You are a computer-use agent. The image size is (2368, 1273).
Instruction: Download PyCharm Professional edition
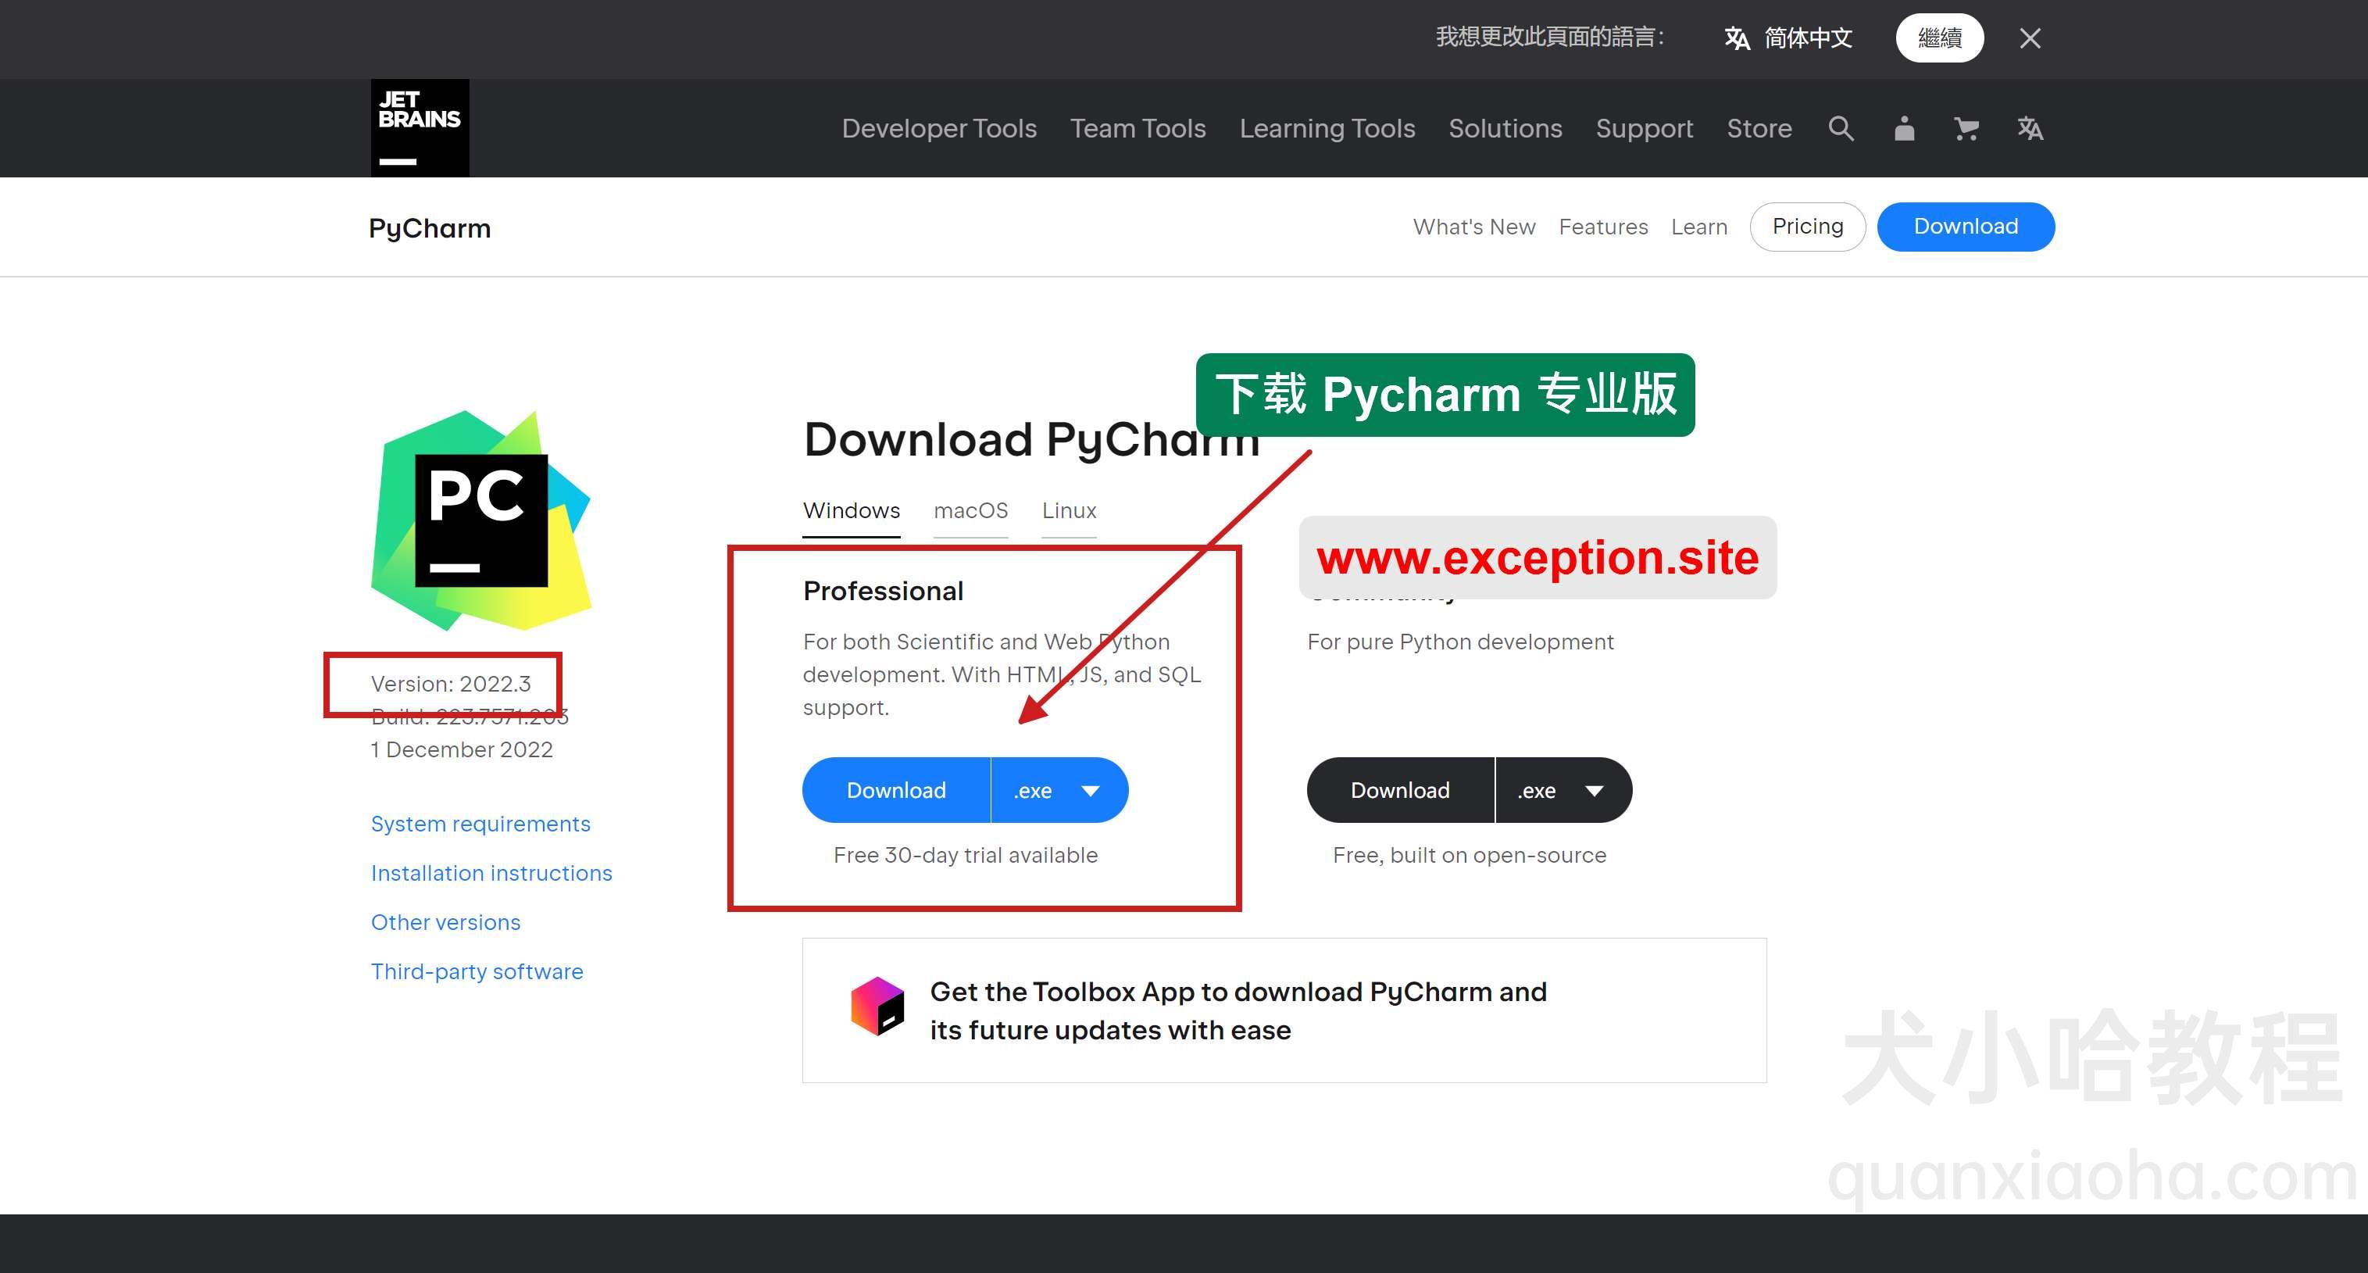(896, 790)
